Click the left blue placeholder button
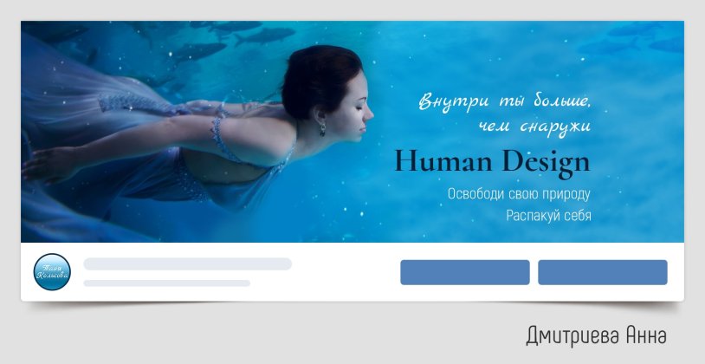The image size is (705, 364). point(465,272)
